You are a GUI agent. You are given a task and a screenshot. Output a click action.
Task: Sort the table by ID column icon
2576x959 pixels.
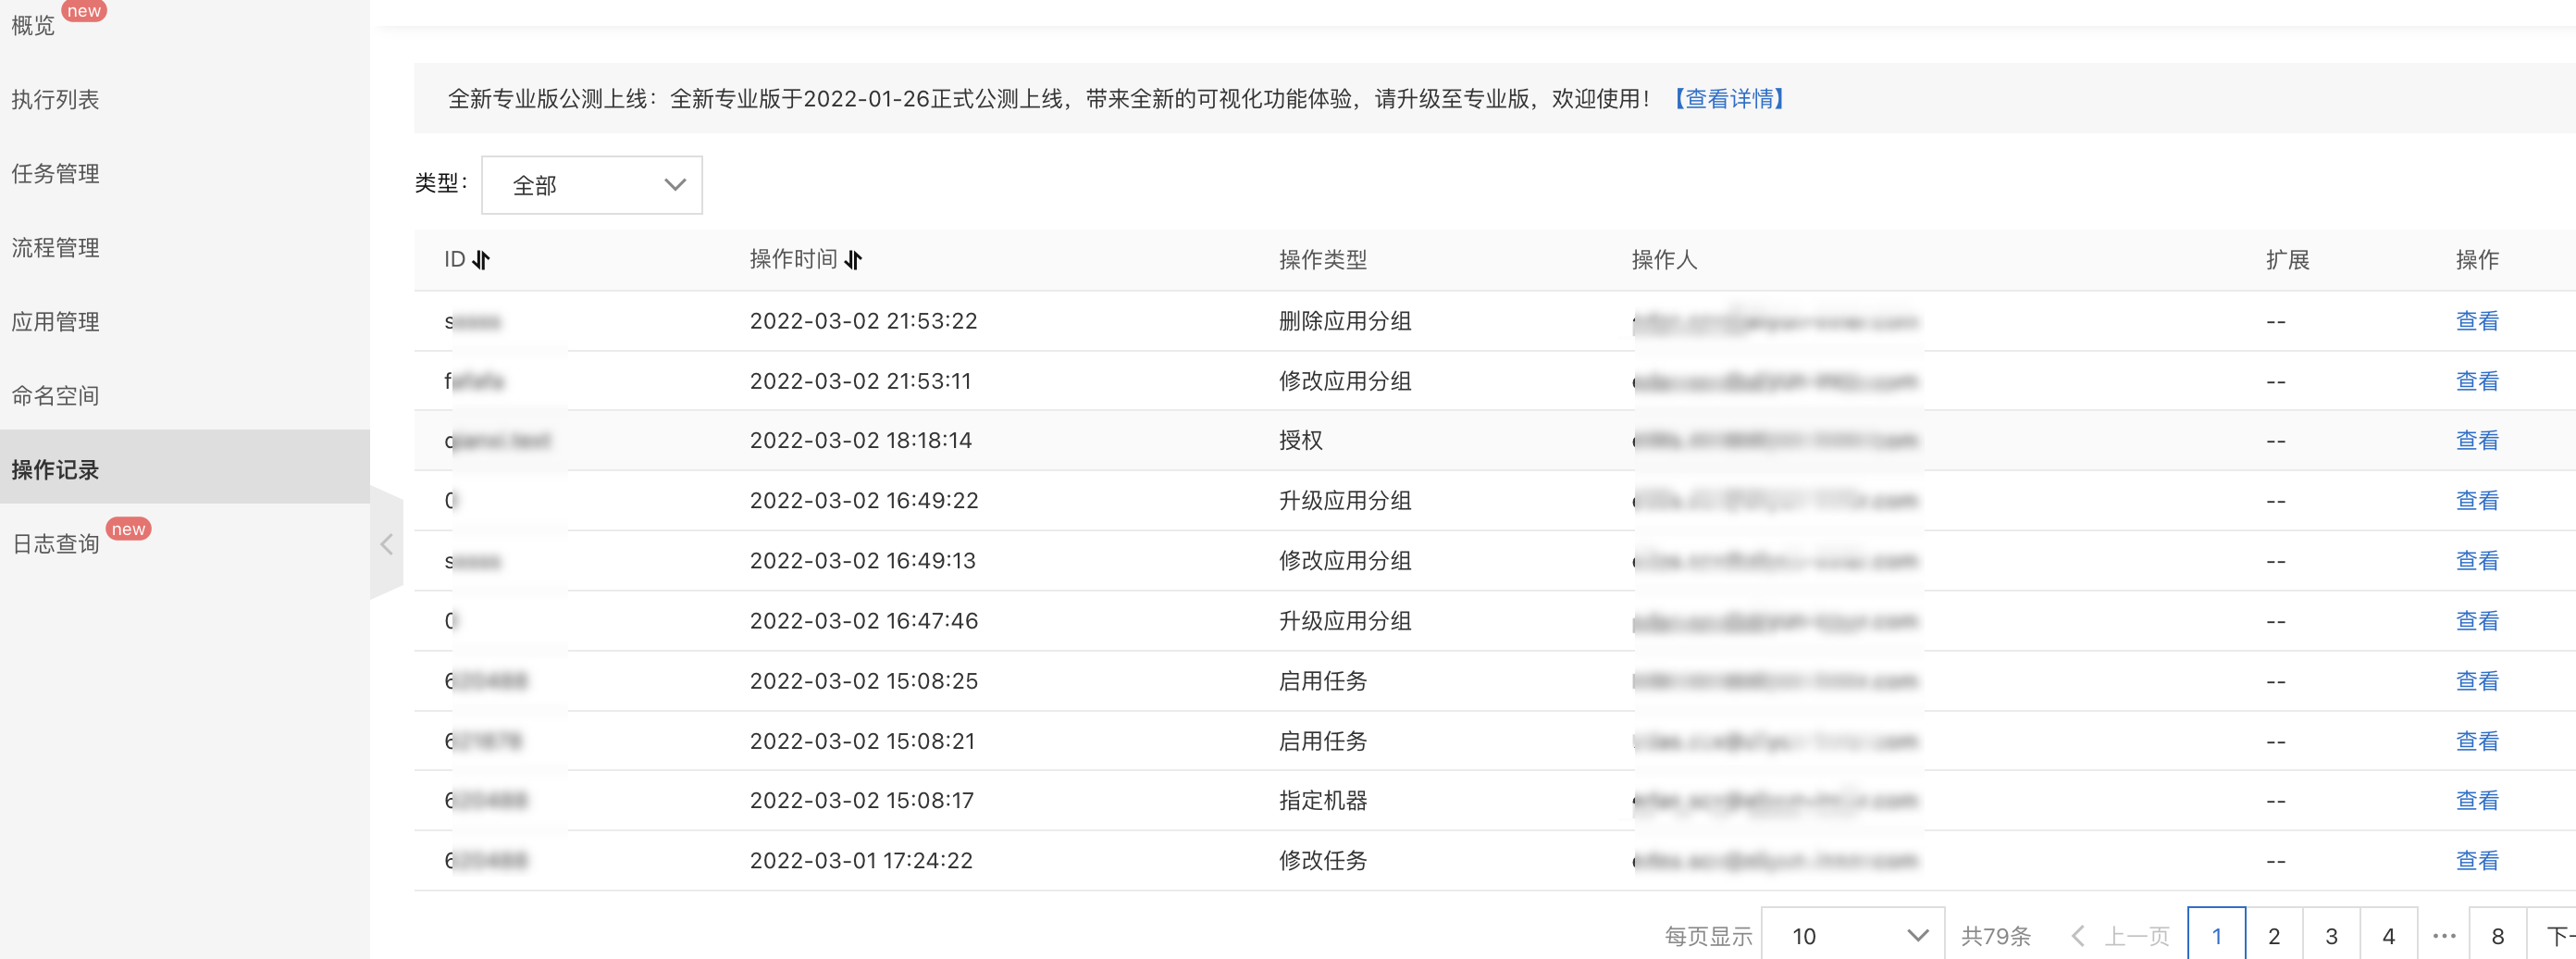pos(481,260)
